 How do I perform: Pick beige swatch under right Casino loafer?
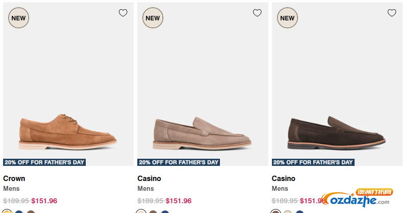(x=287, y=212)
